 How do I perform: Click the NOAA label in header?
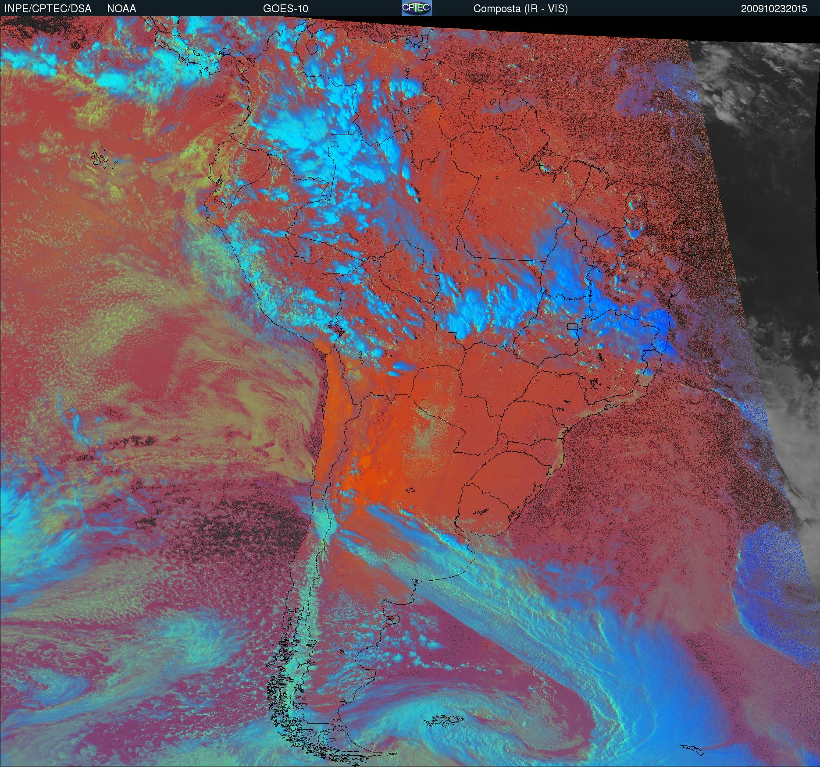click(x=121, y=9)
